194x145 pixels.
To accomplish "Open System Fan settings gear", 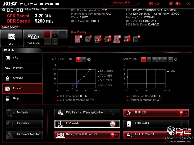I will [x=175, y=59].
